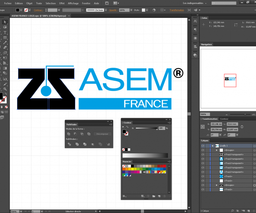Open recolor artwork from control bar

[x=154, y=10]
